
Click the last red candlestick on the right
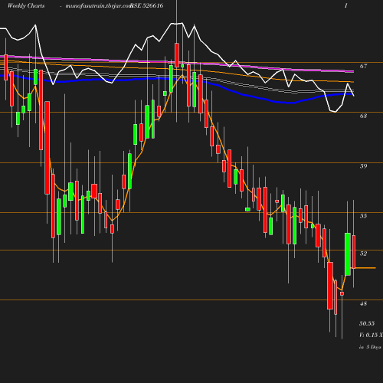pyautogui.click(x=354, y=252)
